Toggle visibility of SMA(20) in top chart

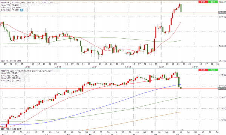click(21, 5)
